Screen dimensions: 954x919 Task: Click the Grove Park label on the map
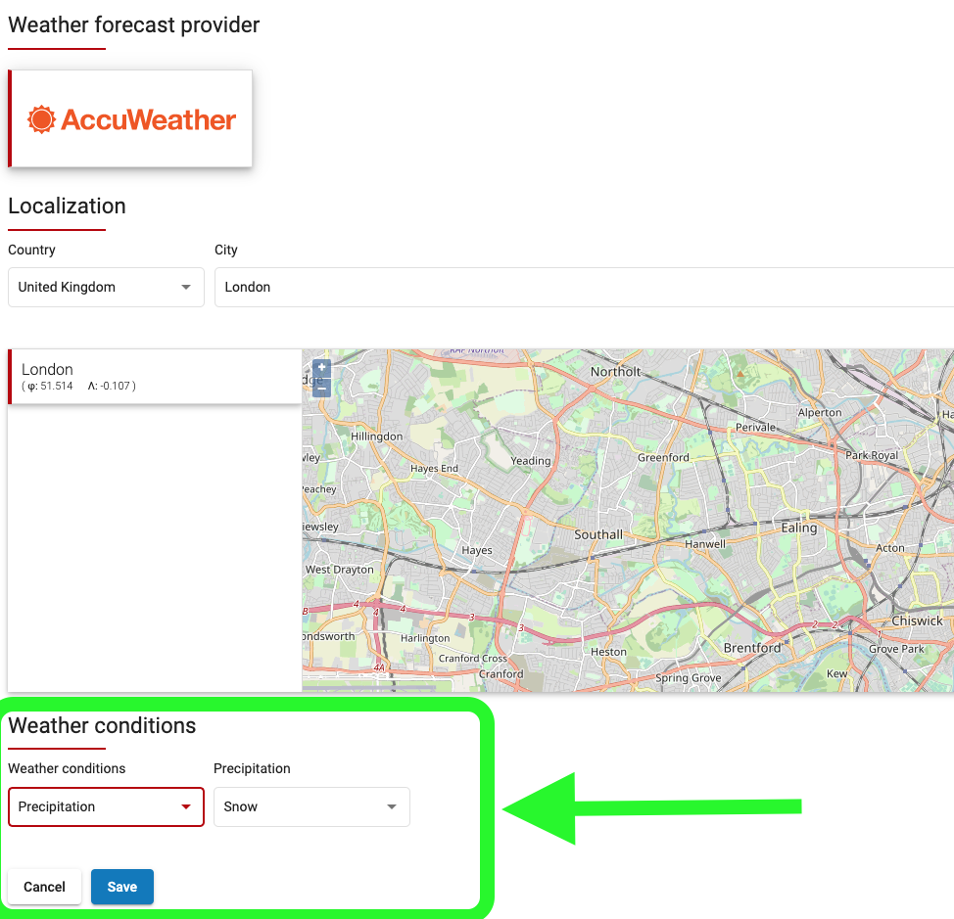tap(896, 649)
